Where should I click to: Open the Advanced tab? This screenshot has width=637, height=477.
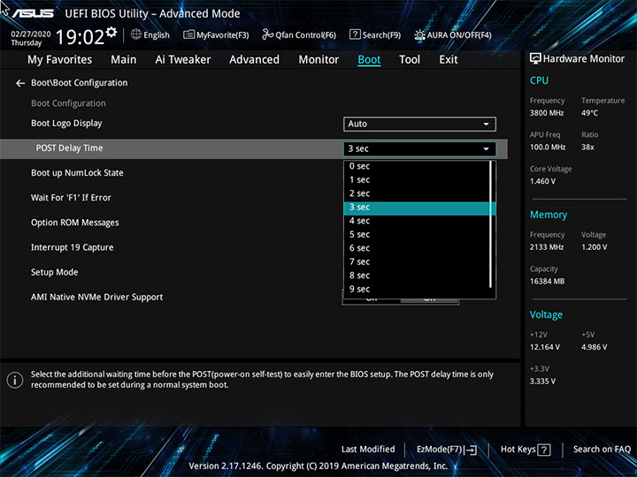(254, 60)
